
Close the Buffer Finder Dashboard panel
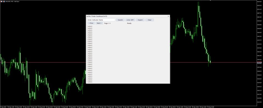pos(168,16)
